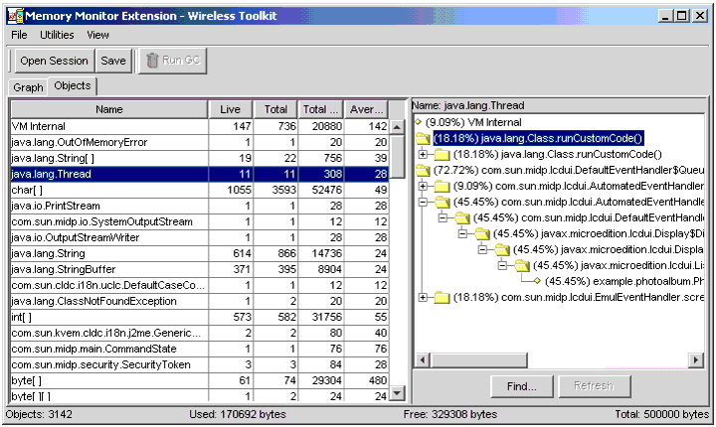716x427 pixels.
Task: Click the Wireless Toolkit title bar icon
Action: [x=15, y=16]
